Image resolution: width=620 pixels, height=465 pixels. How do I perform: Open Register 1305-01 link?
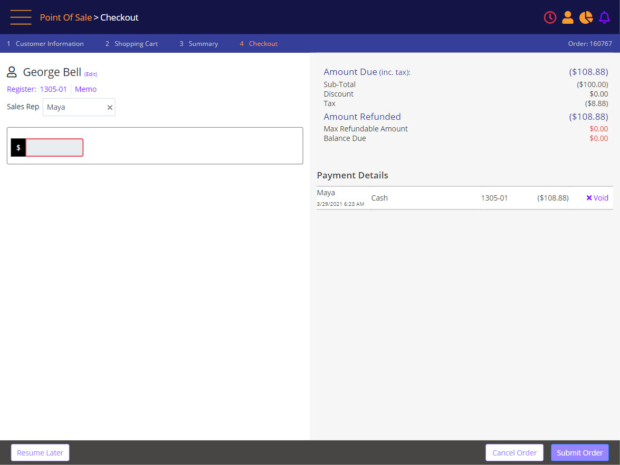tap(37, 89)
